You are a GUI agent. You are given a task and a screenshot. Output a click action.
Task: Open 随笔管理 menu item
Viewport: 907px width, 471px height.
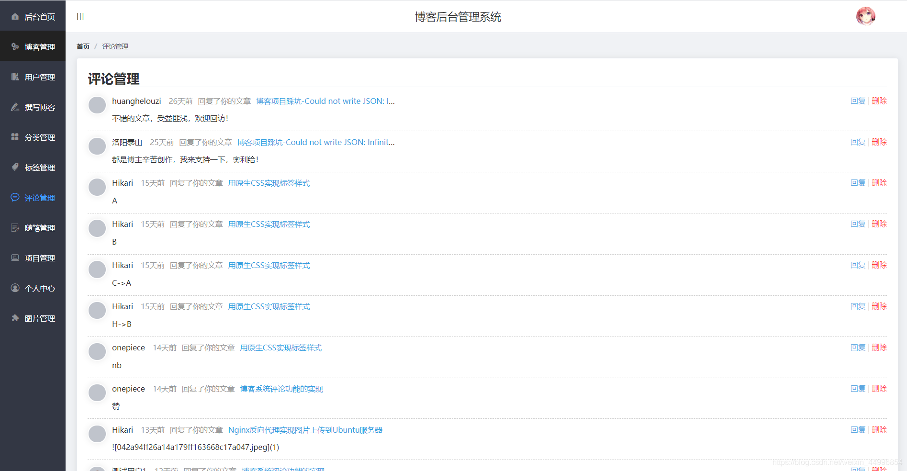pyautogui.click(x=33, y=228)
